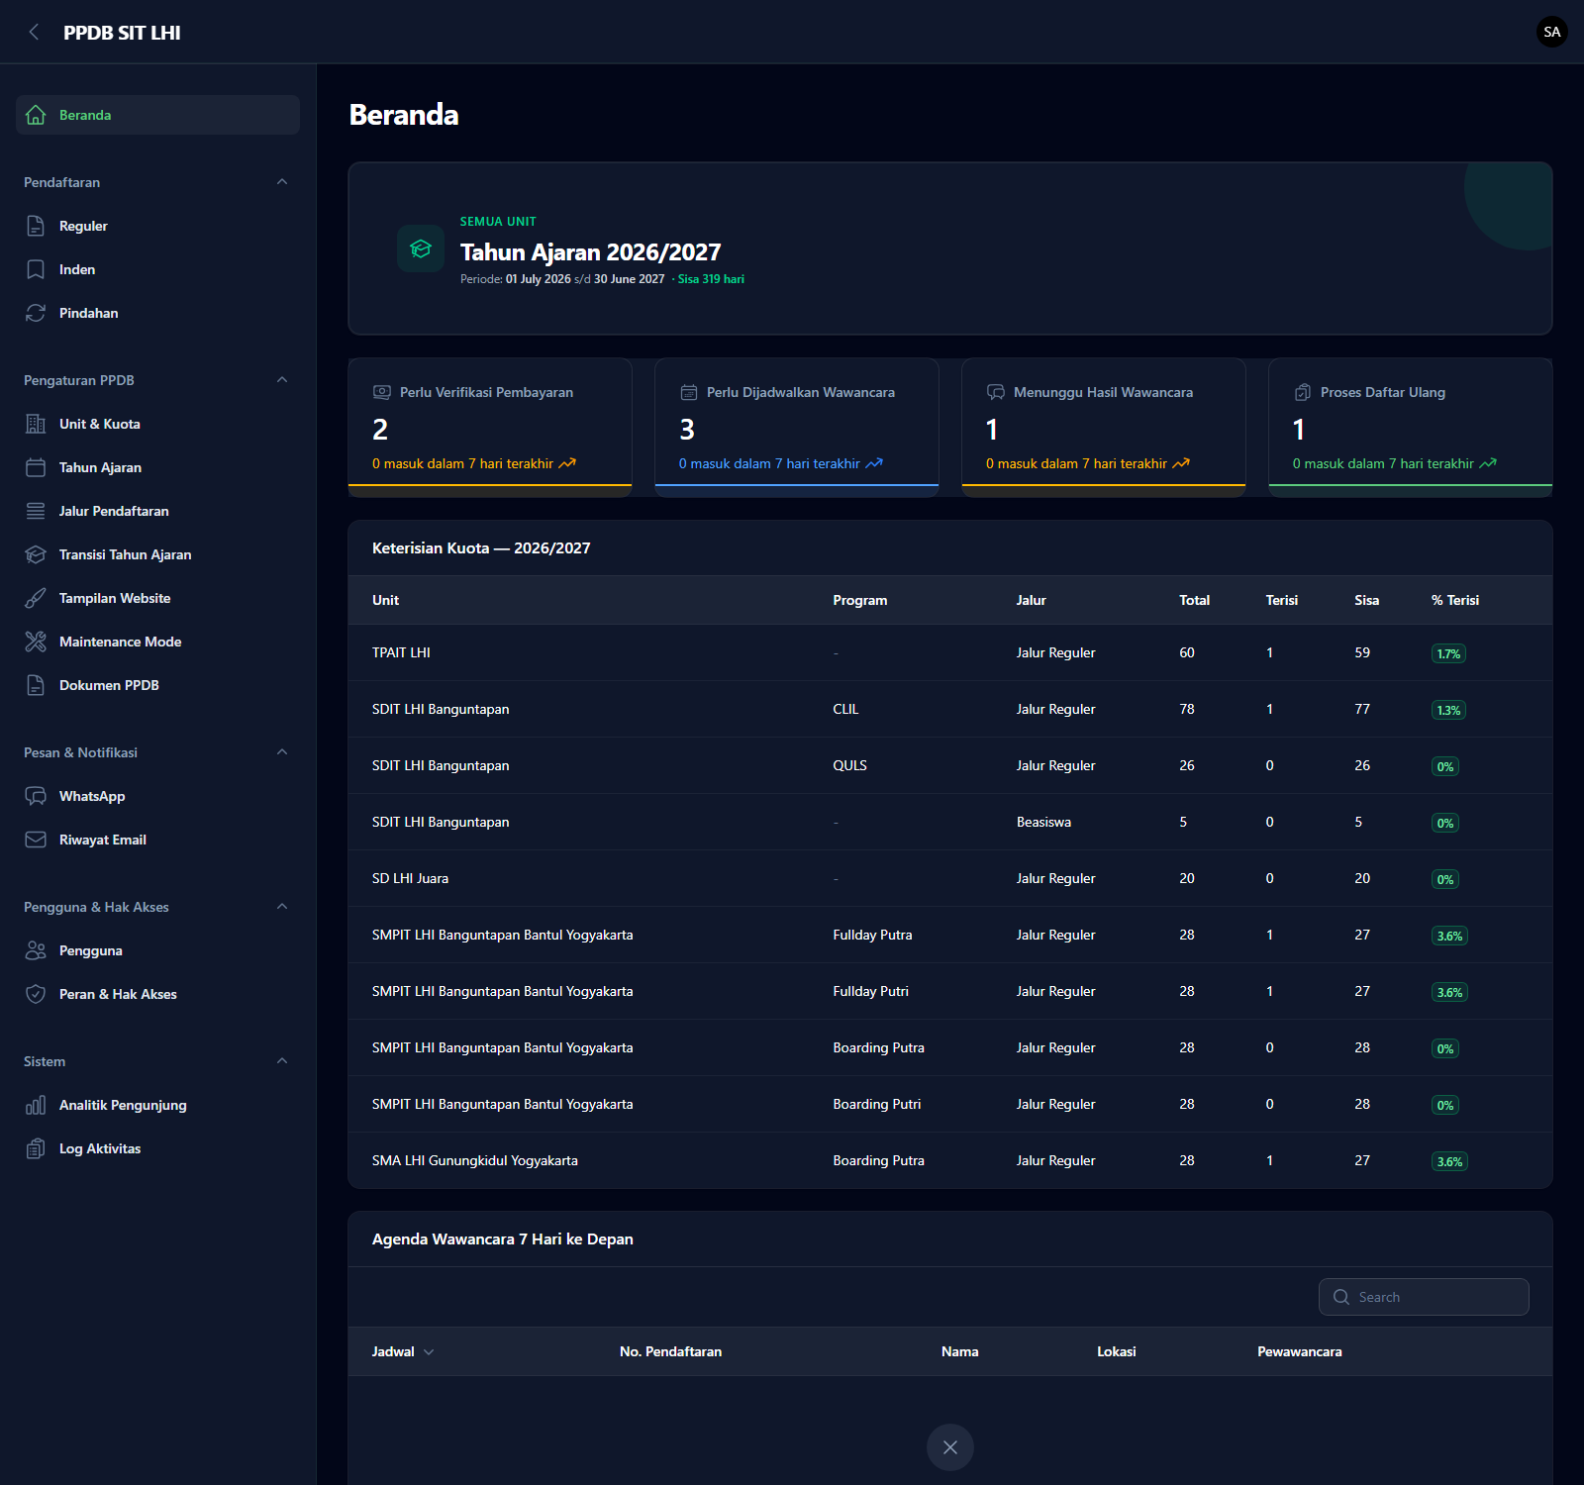Click the Pengguna users icon
Screen dimensions: 1584x1485
(x=36, y=950)
